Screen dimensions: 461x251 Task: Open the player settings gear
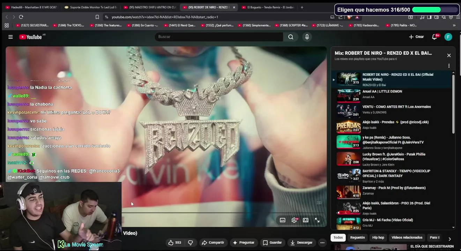294,220
